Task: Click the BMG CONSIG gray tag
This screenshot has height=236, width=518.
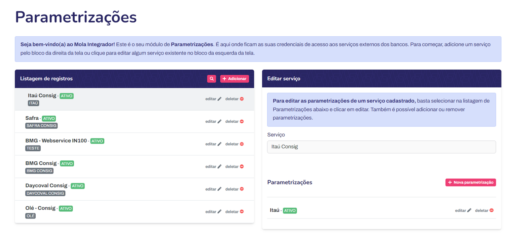Action: tap(39, 171)
